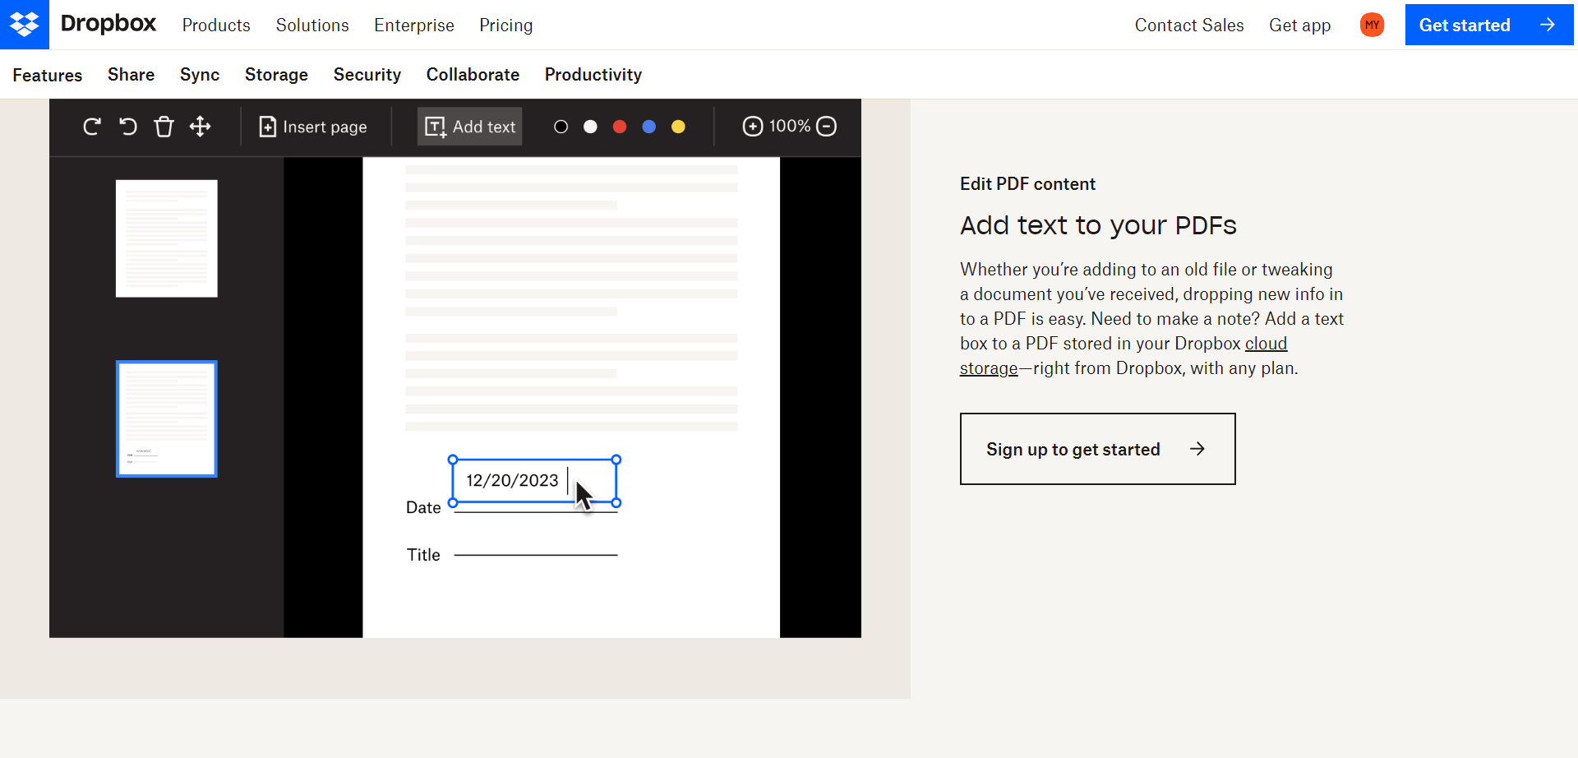Select the Rotate page icon
This screenshot has width=1578, height=758.
point(91,126)
